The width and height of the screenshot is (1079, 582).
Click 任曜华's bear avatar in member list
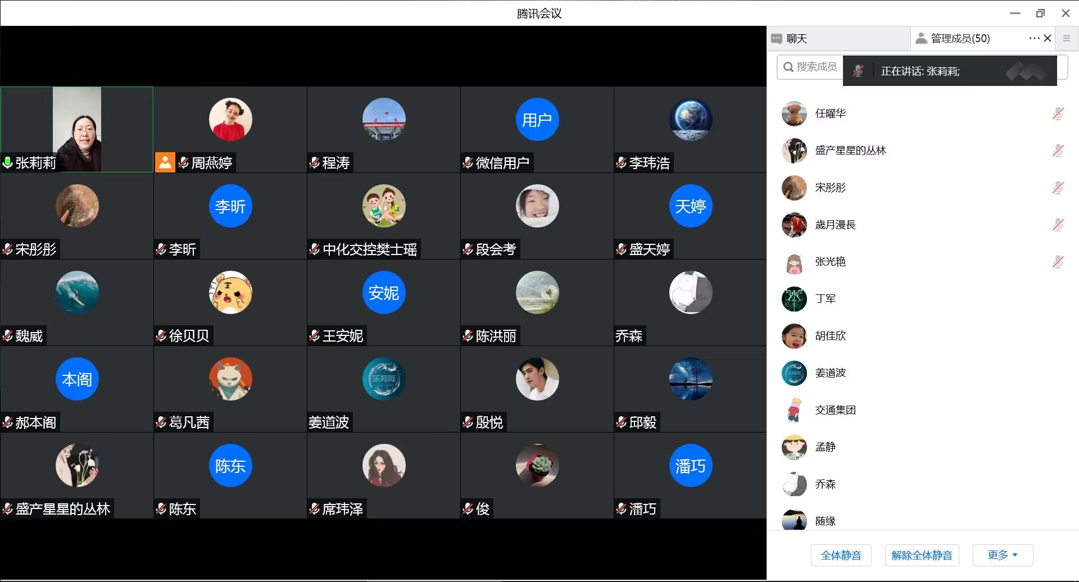pyautogui.click(x=794, y=113)
